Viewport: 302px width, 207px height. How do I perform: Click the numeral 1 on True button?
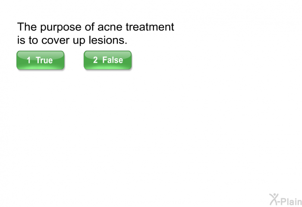[29, 60]
